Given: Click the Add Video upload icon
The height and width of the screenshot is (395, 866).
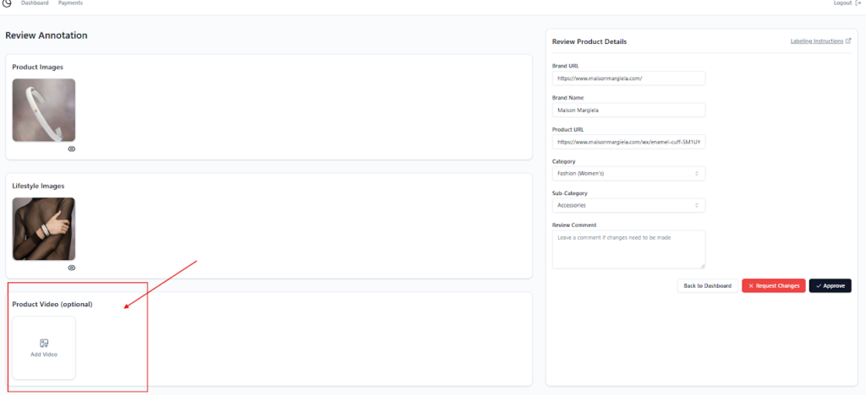Looking at the screenshot, I should coord(44,343).
